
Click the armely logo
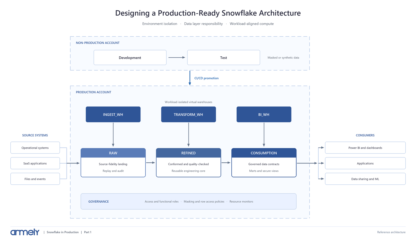pos(25,232)
